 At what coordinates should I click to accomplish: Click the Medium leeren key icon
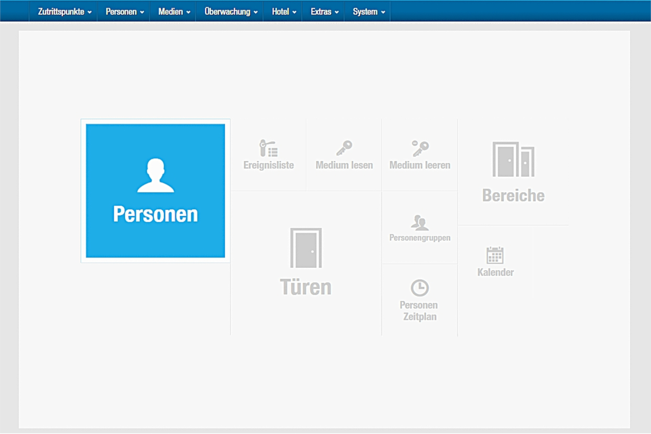pos(420,148)
